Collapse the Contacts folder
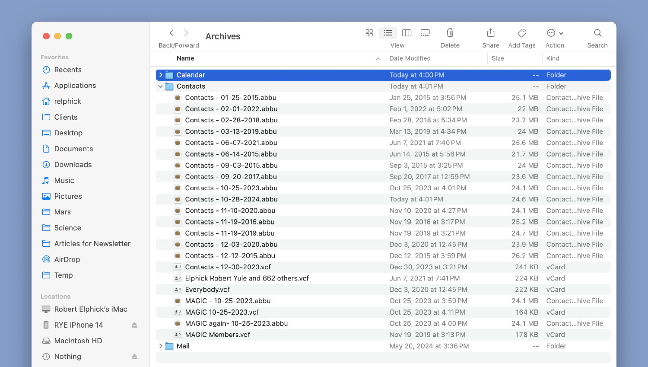 (x=161, y=86)
